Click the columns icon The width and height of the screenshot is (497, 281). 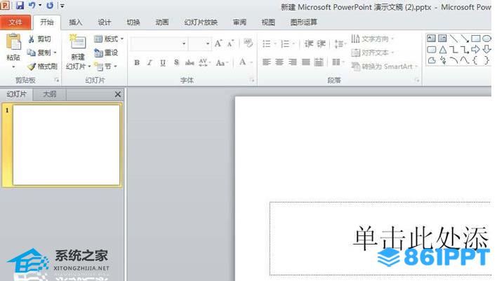tap(336, 62)
